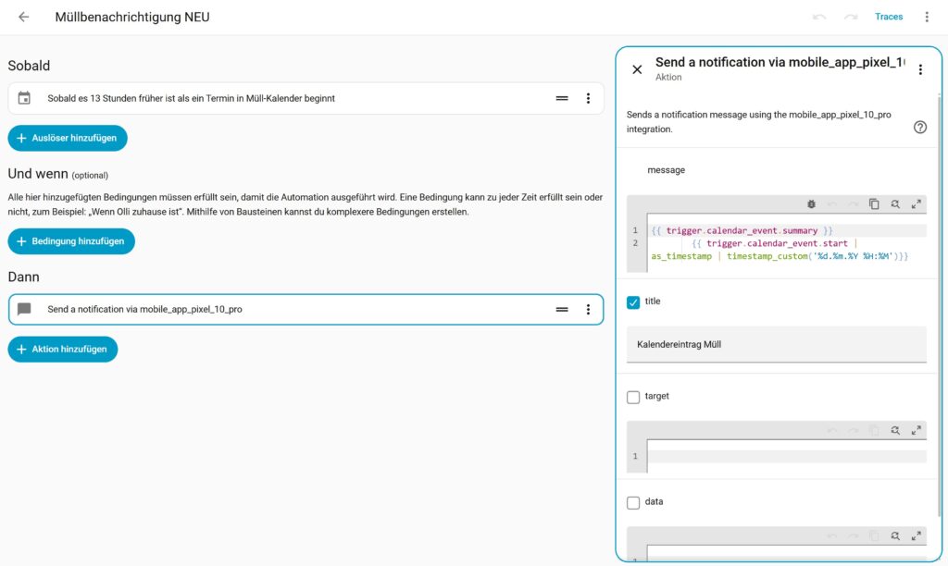Image resolution: width=948 pixels, height=566 pixels.
Task: Undo in the data editor toolbar
Action: click(x=832, y=535)
